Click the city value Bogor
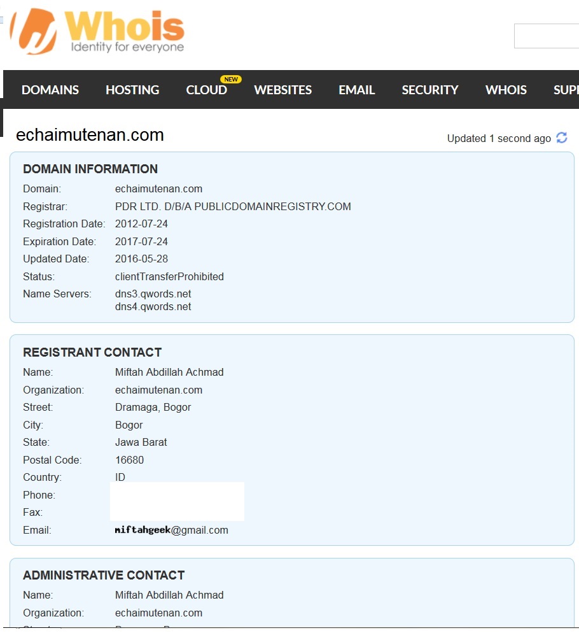Image resolution: width=579 pixels, height=633 pixels. click(129, 425)
